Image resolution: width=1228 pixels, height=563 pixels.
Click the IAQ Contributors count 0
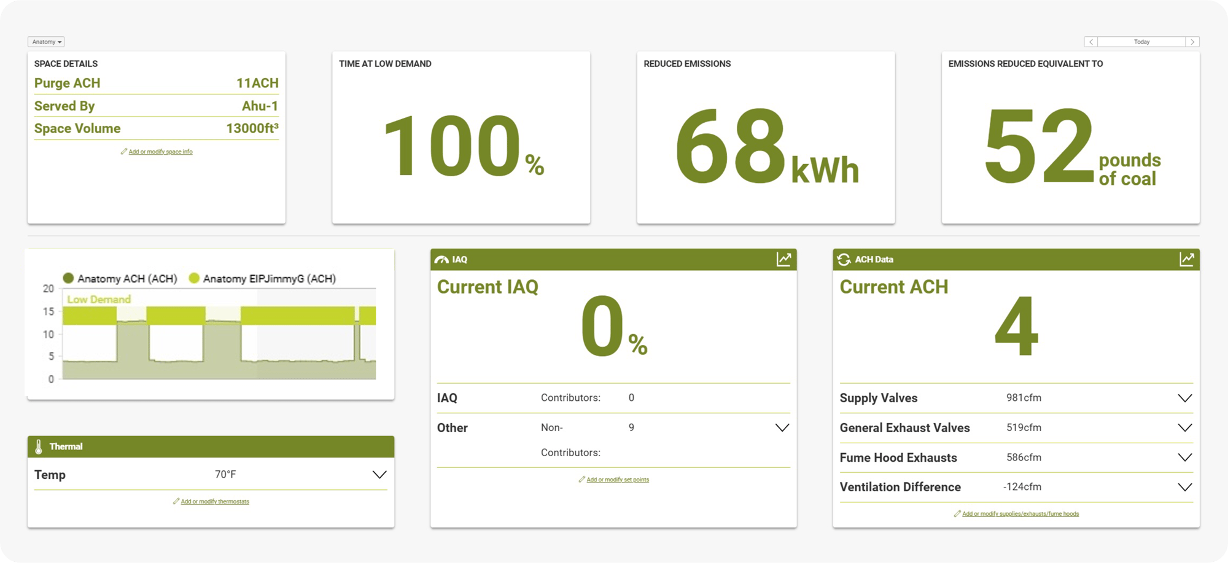tap(631, 398)
